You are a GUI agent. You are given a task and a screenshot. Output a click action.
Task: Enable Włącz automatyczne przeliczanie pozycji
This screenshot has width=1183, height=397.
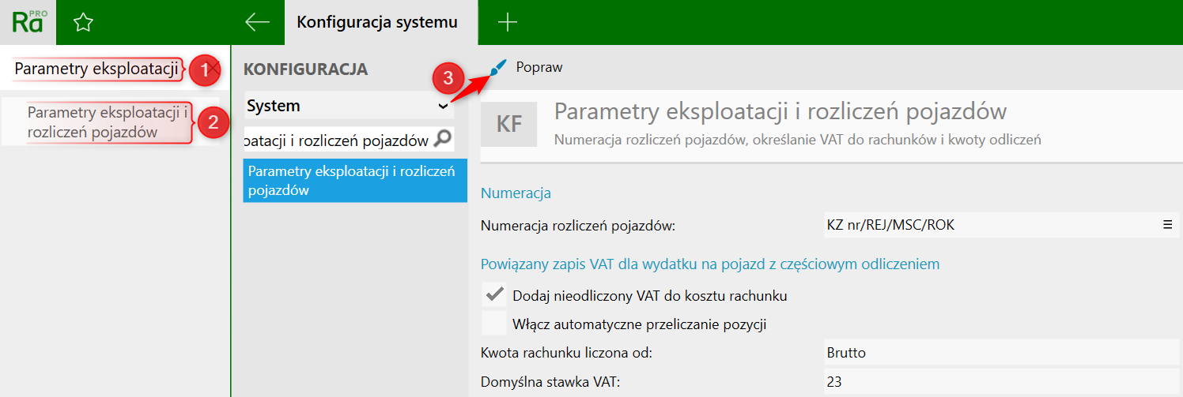(495, 324)
